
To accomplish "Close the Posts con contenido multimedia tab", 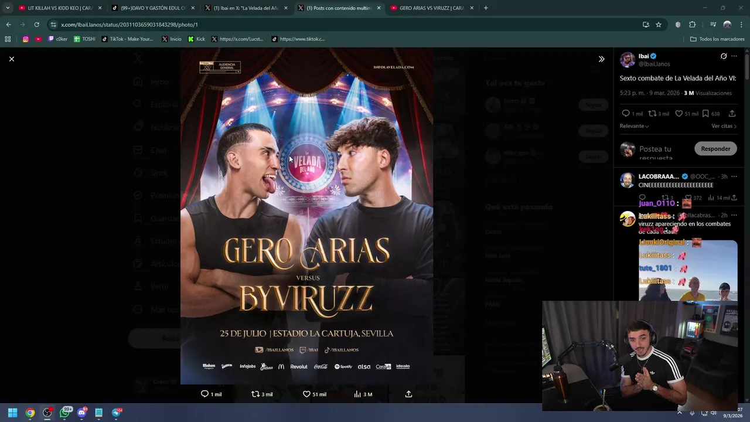I will (379, 8).
